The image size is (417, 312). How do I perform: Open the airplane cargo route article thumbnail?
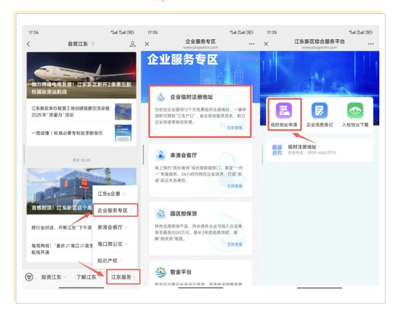81,75
